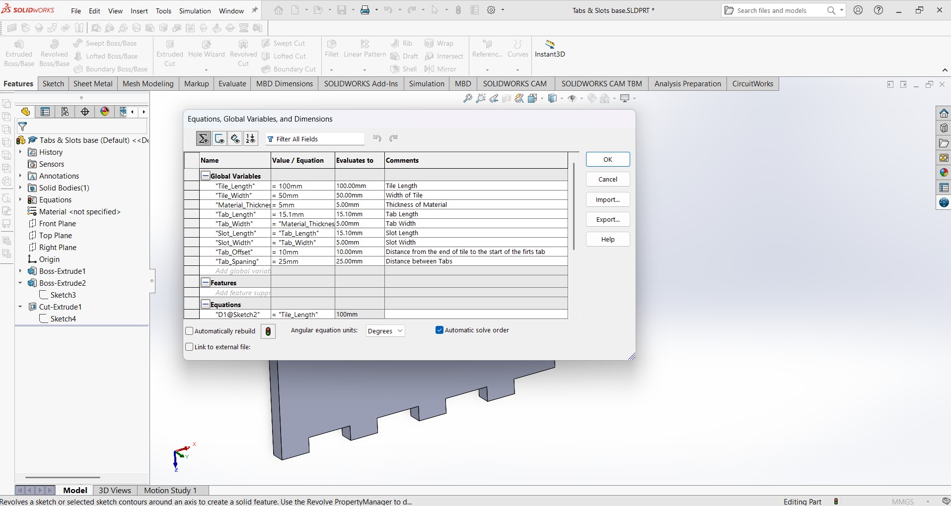Open the DisplayManager tab icon

click(105, 112)
